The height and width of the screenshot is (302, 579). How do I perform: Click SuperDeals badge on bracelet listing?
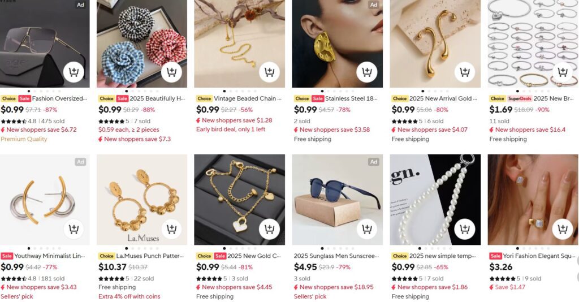(519, 98)
